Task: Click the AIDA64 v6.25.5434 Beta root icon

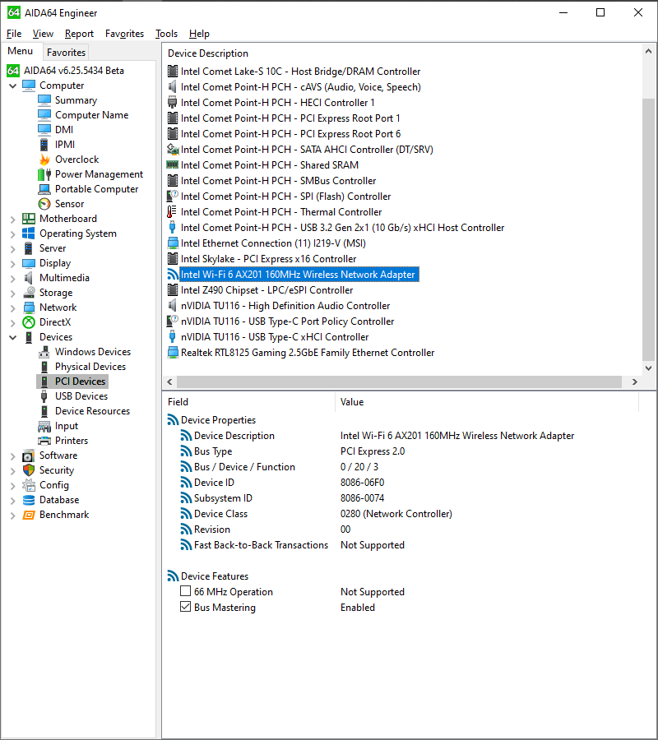Action: click(x=12, y=71)
